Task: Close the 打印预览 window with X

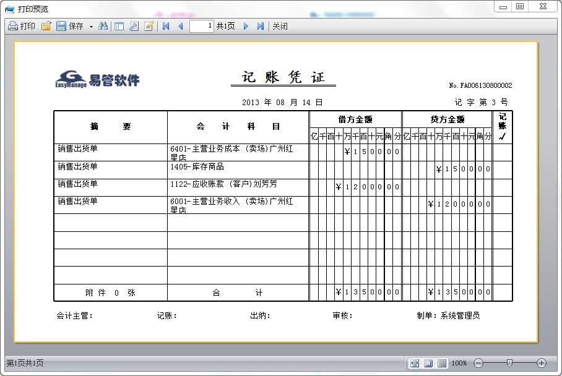Action: [x=543, y=6]
